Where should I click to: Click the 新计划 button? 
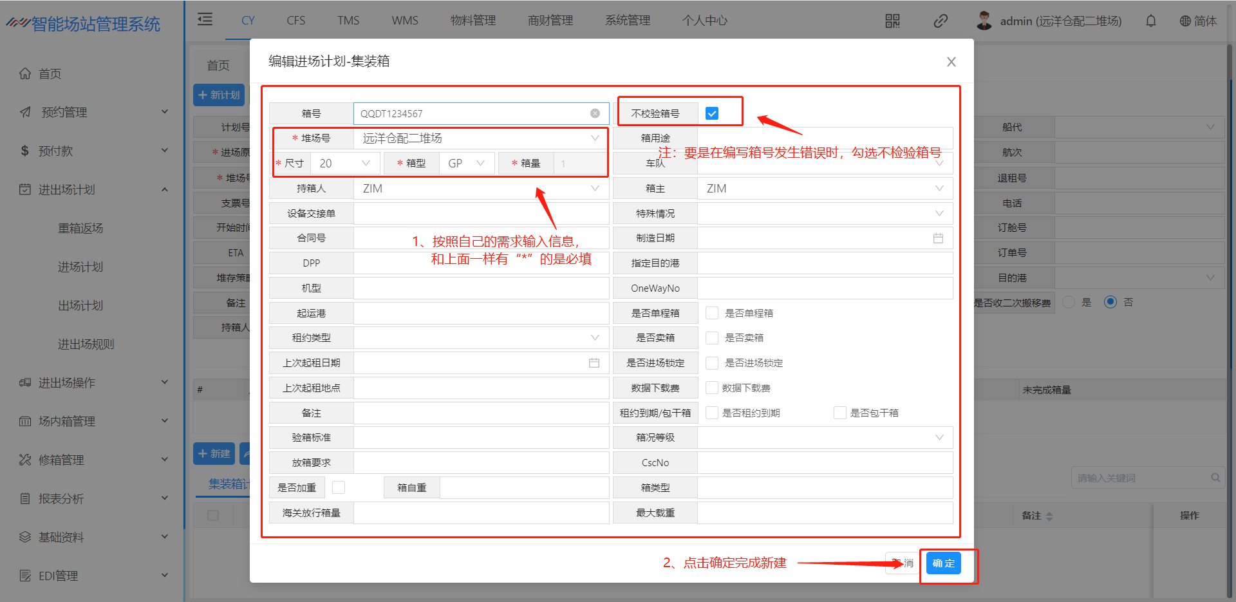[x=219, y=95]
